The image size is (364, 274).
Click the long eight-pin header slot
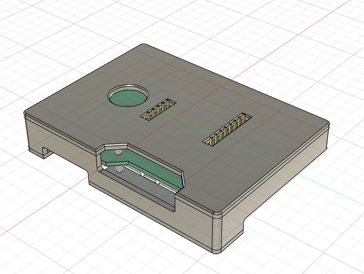(x=227, y=129)
